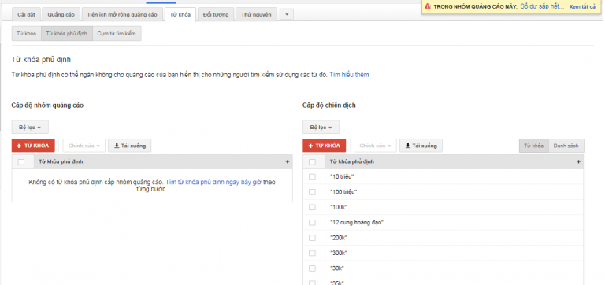Check the "200k" keyword checkbox
The image size is (605, 285).
pos(312,238)
